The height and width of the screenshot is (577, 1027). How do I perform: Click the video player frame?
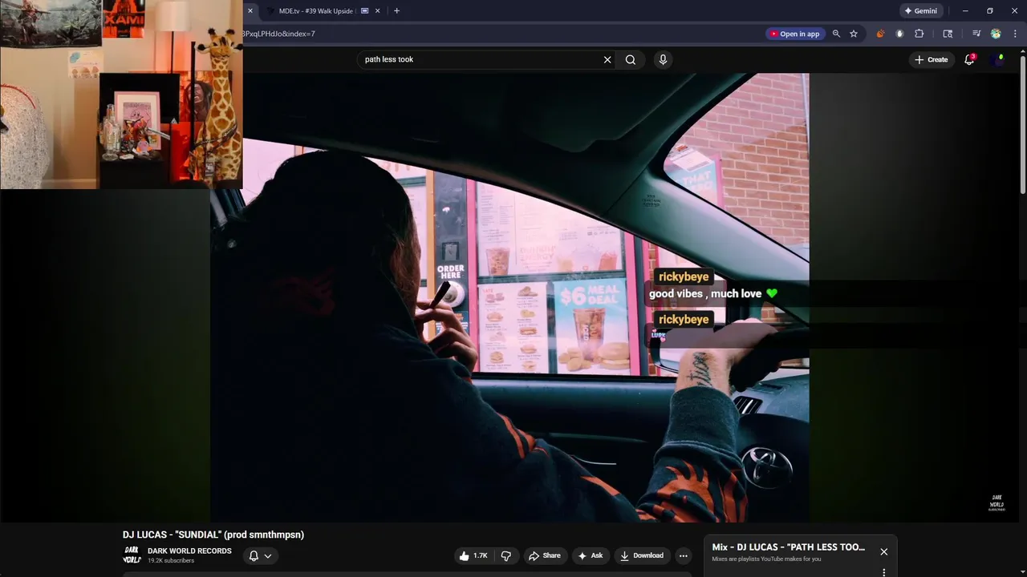tap(509, 298)
